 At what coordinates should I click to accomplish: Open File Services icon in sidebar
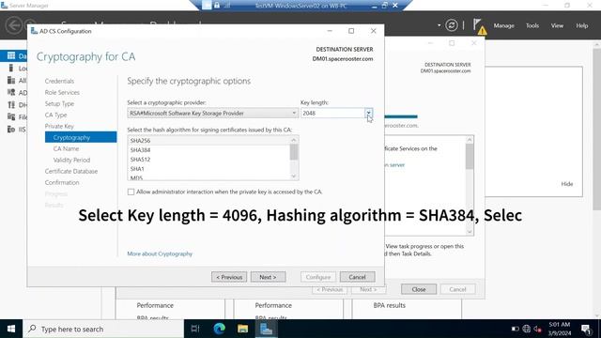[x=11, y=116]
